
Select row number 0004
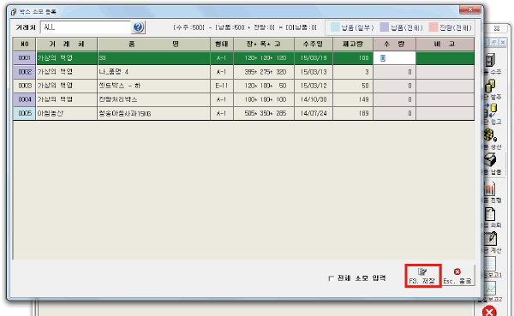point(25,99)
